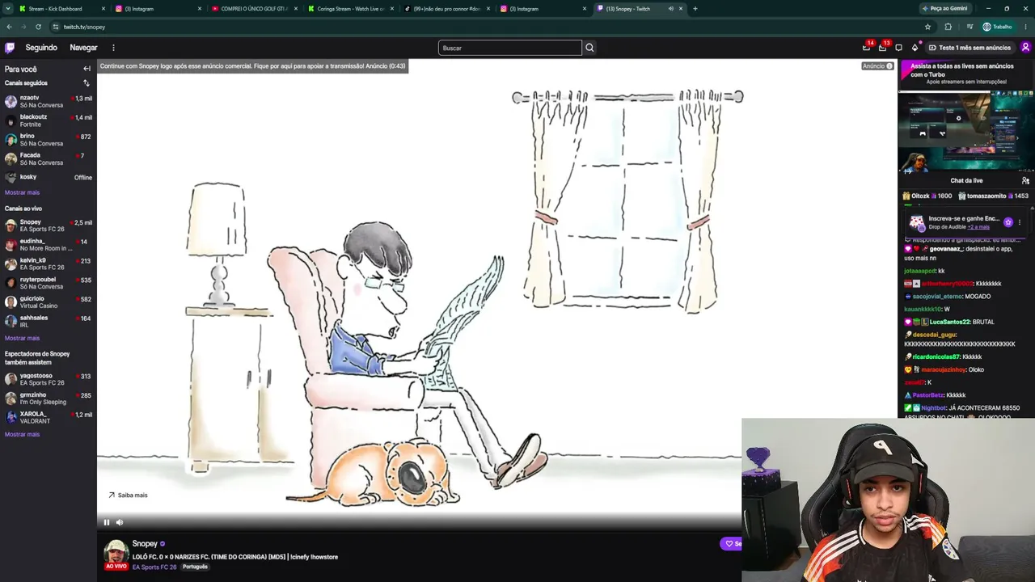This screenshot has height=582, width=1035.
Task: Open a new browser tab
Action: [695, 9]
